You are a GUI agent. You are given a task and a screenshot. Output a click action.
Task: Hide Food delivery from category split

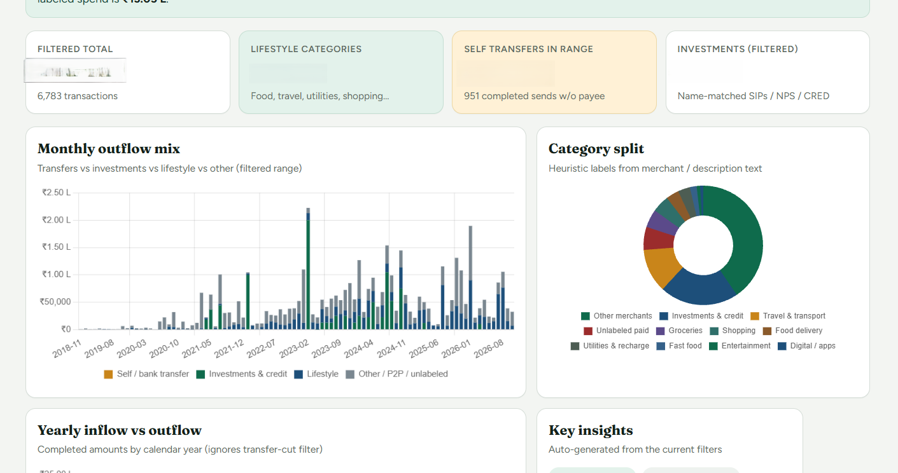pos(792,331)
